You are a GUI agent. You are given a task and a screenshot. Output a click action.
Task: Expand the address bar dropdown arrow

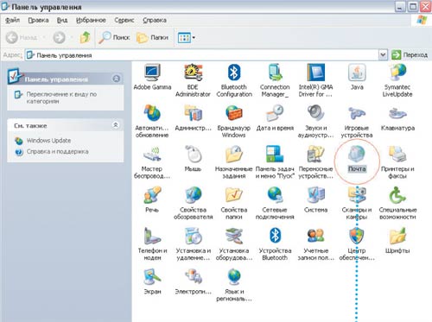pyautogui.click(x=383, y=54)
